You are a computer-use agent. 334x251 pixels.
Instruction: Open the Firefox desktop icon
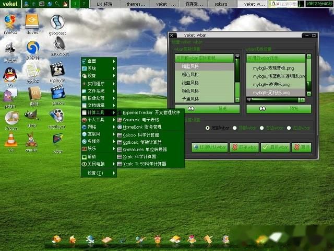[x=10, y=22]
